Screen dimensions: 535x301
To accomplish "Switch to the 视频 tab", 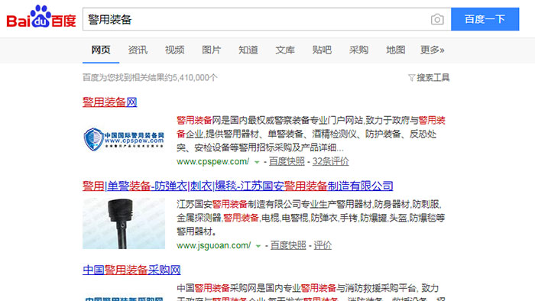I will (x=174, y=50).
